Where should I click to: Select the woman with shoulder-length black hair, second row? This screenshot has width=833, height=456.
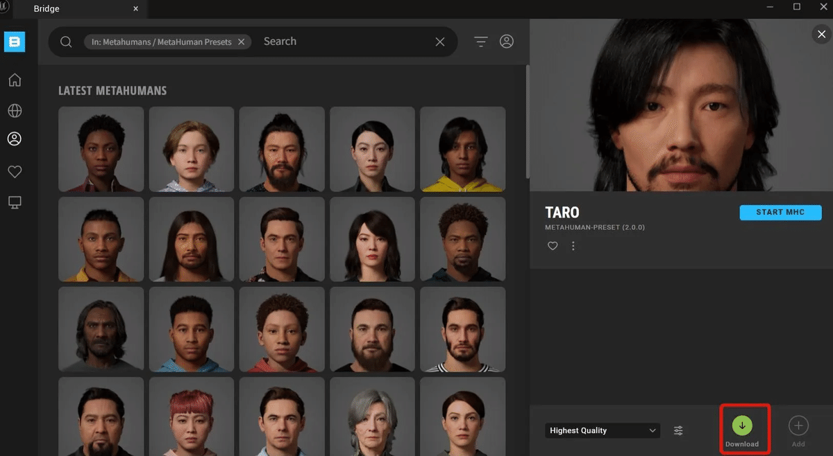click(x=373, y=240)
